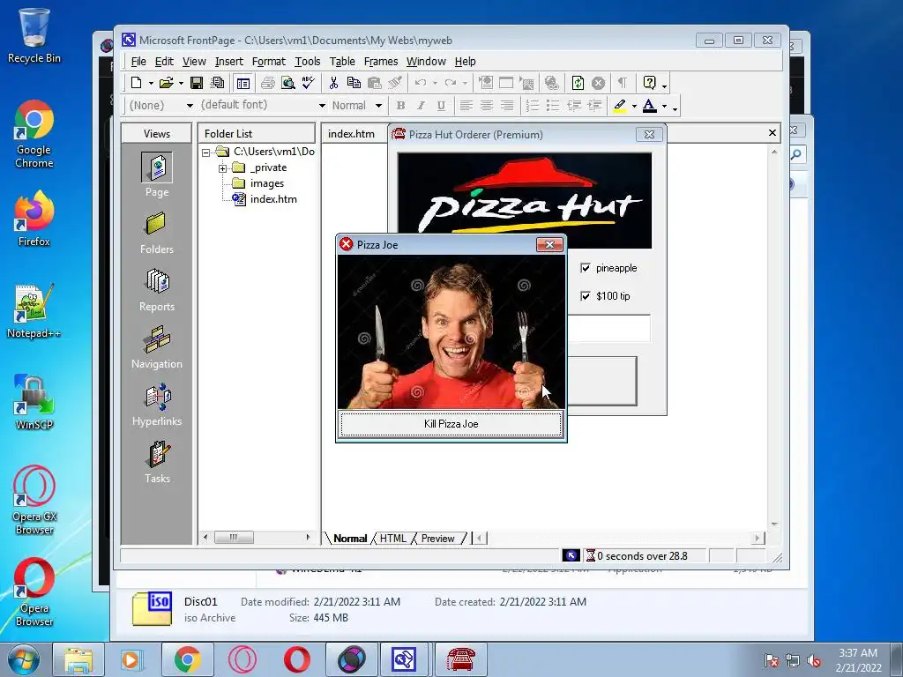
Task: Toggle Center alignment formatting
Action: click(x=487, y=106)
